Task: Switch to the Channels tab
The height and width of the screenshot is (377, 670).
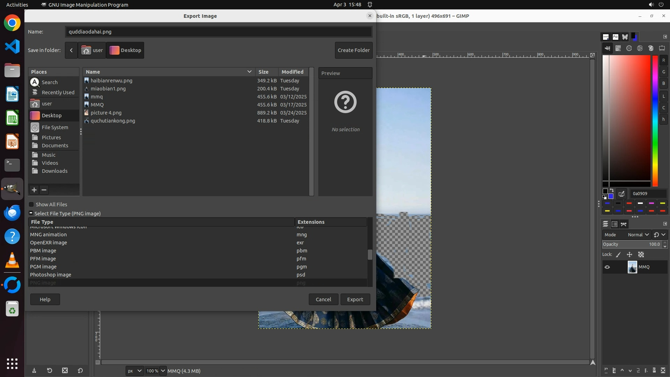Action: 615,224
